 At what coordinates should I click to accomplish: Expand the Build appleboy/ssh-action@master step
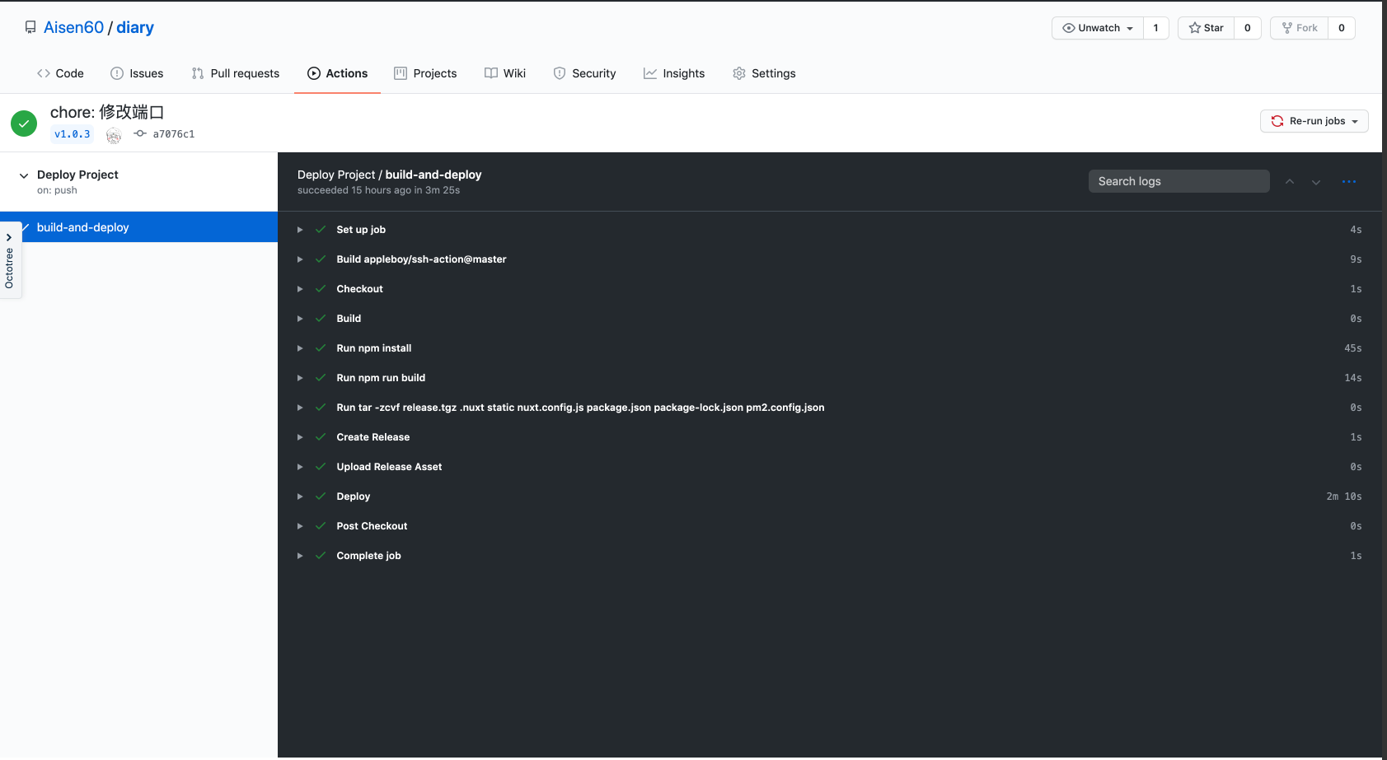300,259
